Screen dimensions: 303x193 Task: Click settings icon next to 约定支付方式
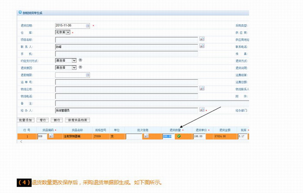pos(80,60)
